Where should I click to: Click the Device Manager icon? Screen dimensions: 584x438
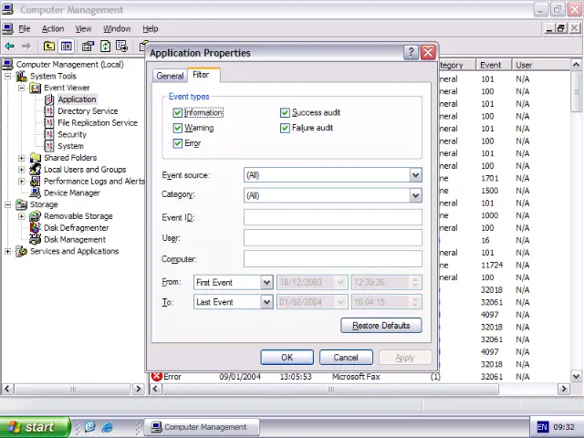[x=35, y=193]
